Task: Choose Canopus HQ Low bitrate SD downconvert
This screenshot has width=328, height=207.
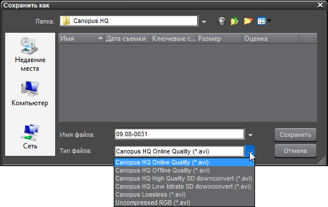Action: tap(184, 186)
